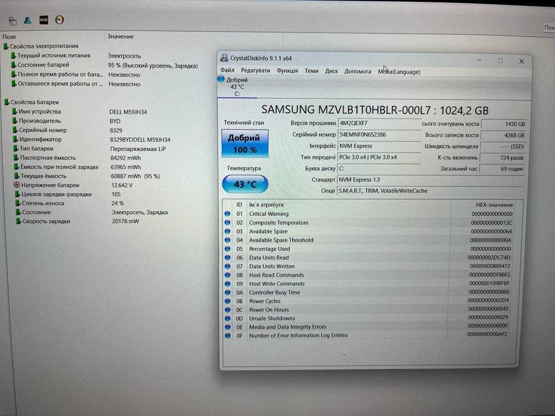Click the HEX-значення column header

point(494,205)
